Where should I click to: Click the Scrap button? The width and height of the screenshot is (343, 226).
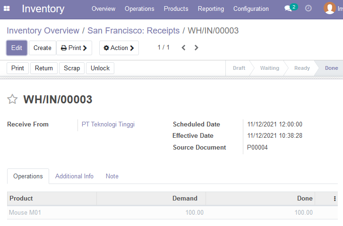[x=72, y=68]
